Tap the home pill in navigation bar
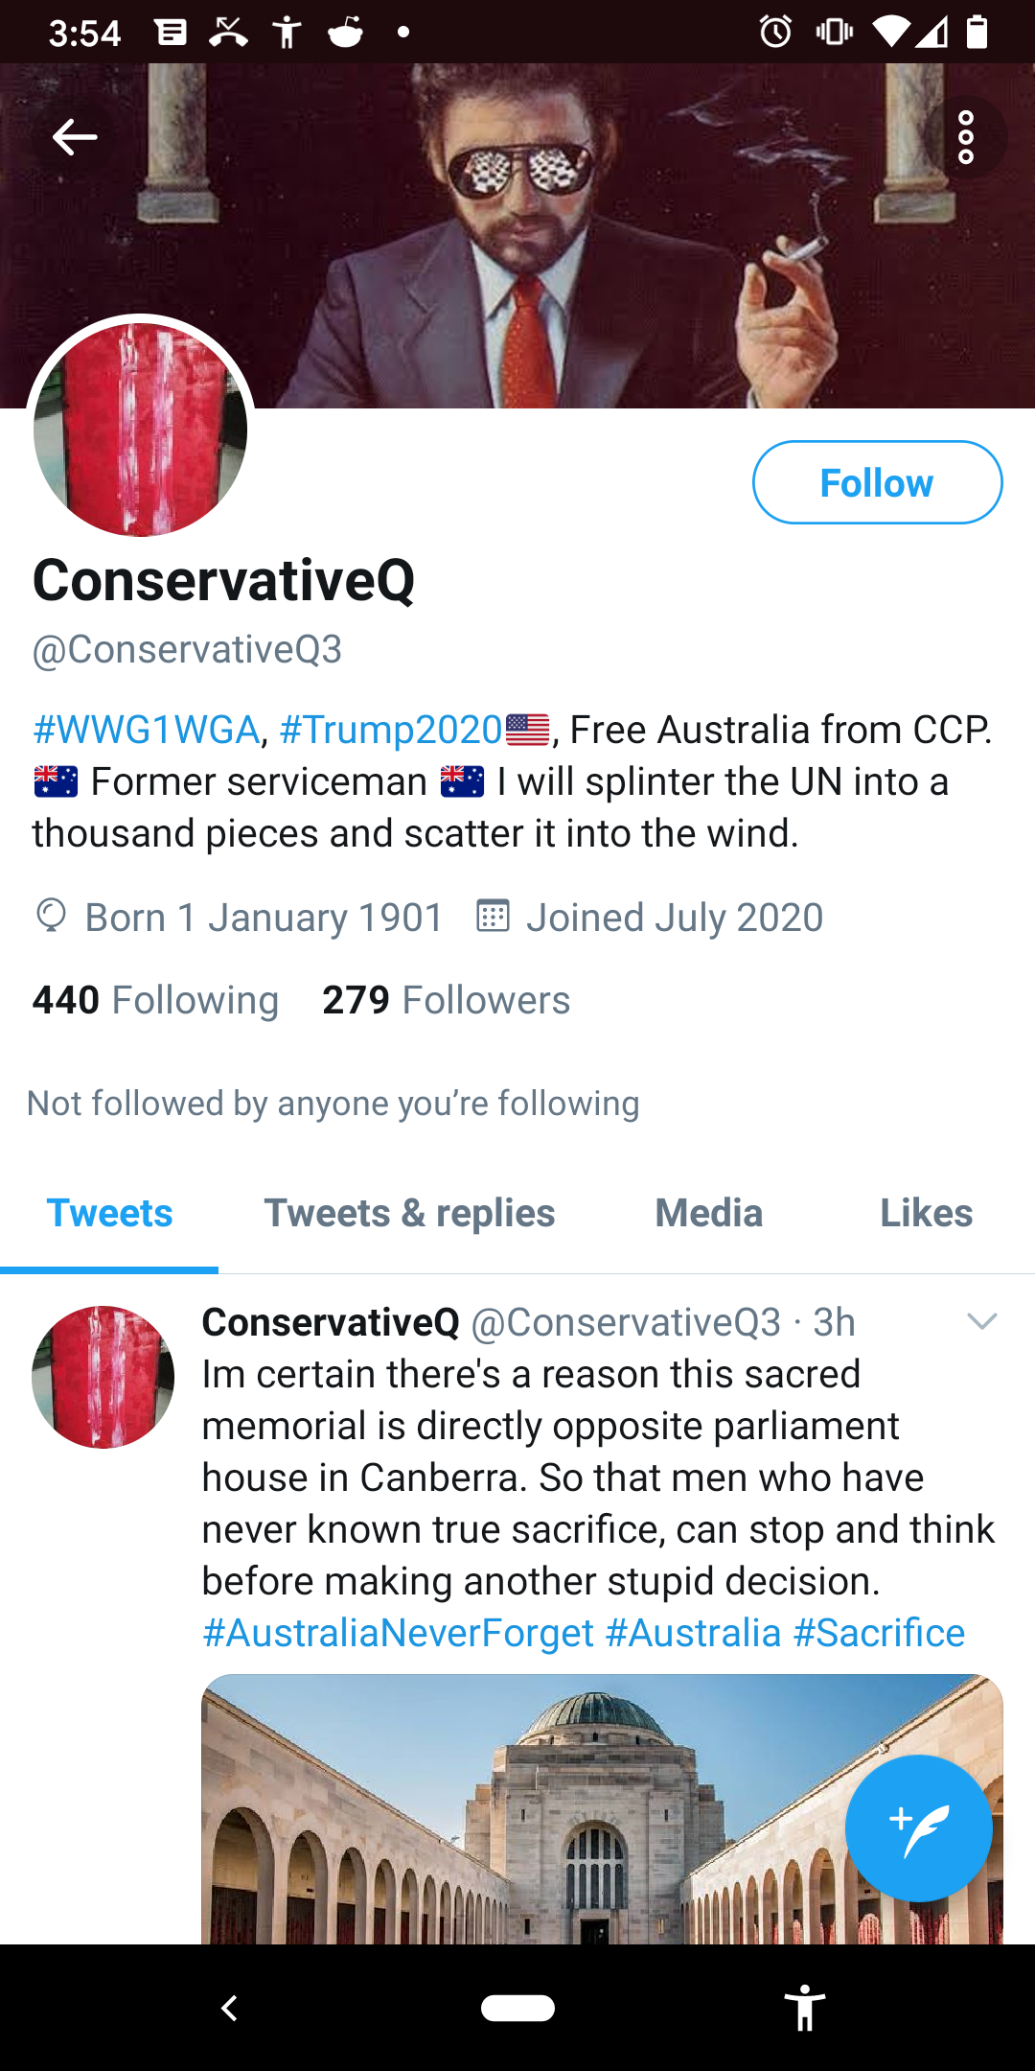This screenshot has height=2071, width=1035. (x=517, y=2008)
